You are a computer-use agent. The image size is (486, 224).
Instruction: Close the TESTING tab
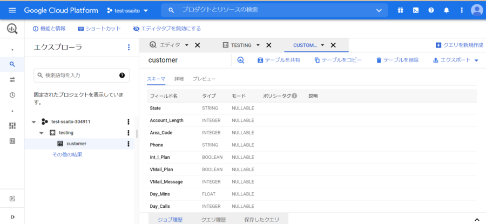(x=269, y=45)
